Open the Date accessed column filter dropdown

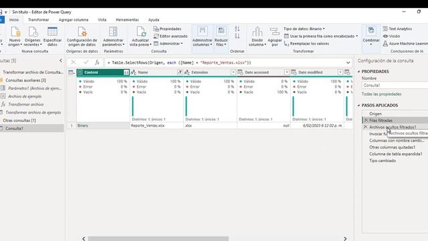click(x=287, y=72)
